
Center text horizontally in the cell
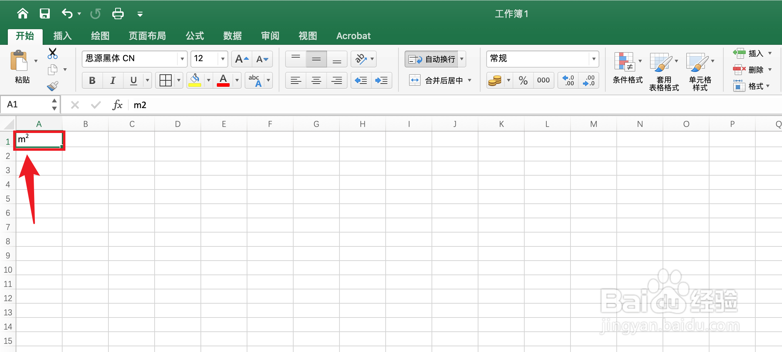click(316, 80)
